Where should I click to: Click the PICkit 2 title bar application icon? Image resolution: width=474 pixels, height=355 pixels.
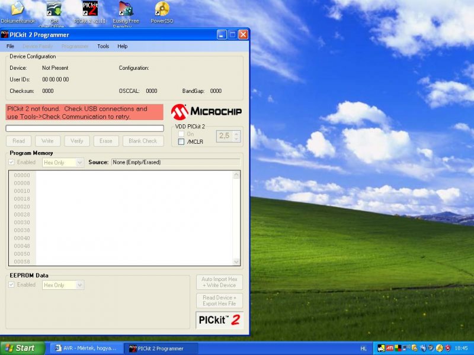pos(5,35)
